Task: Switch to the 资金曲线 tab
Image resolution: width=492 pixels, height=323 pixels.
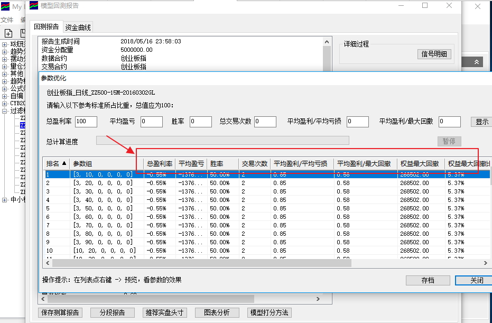Action: 78,27
